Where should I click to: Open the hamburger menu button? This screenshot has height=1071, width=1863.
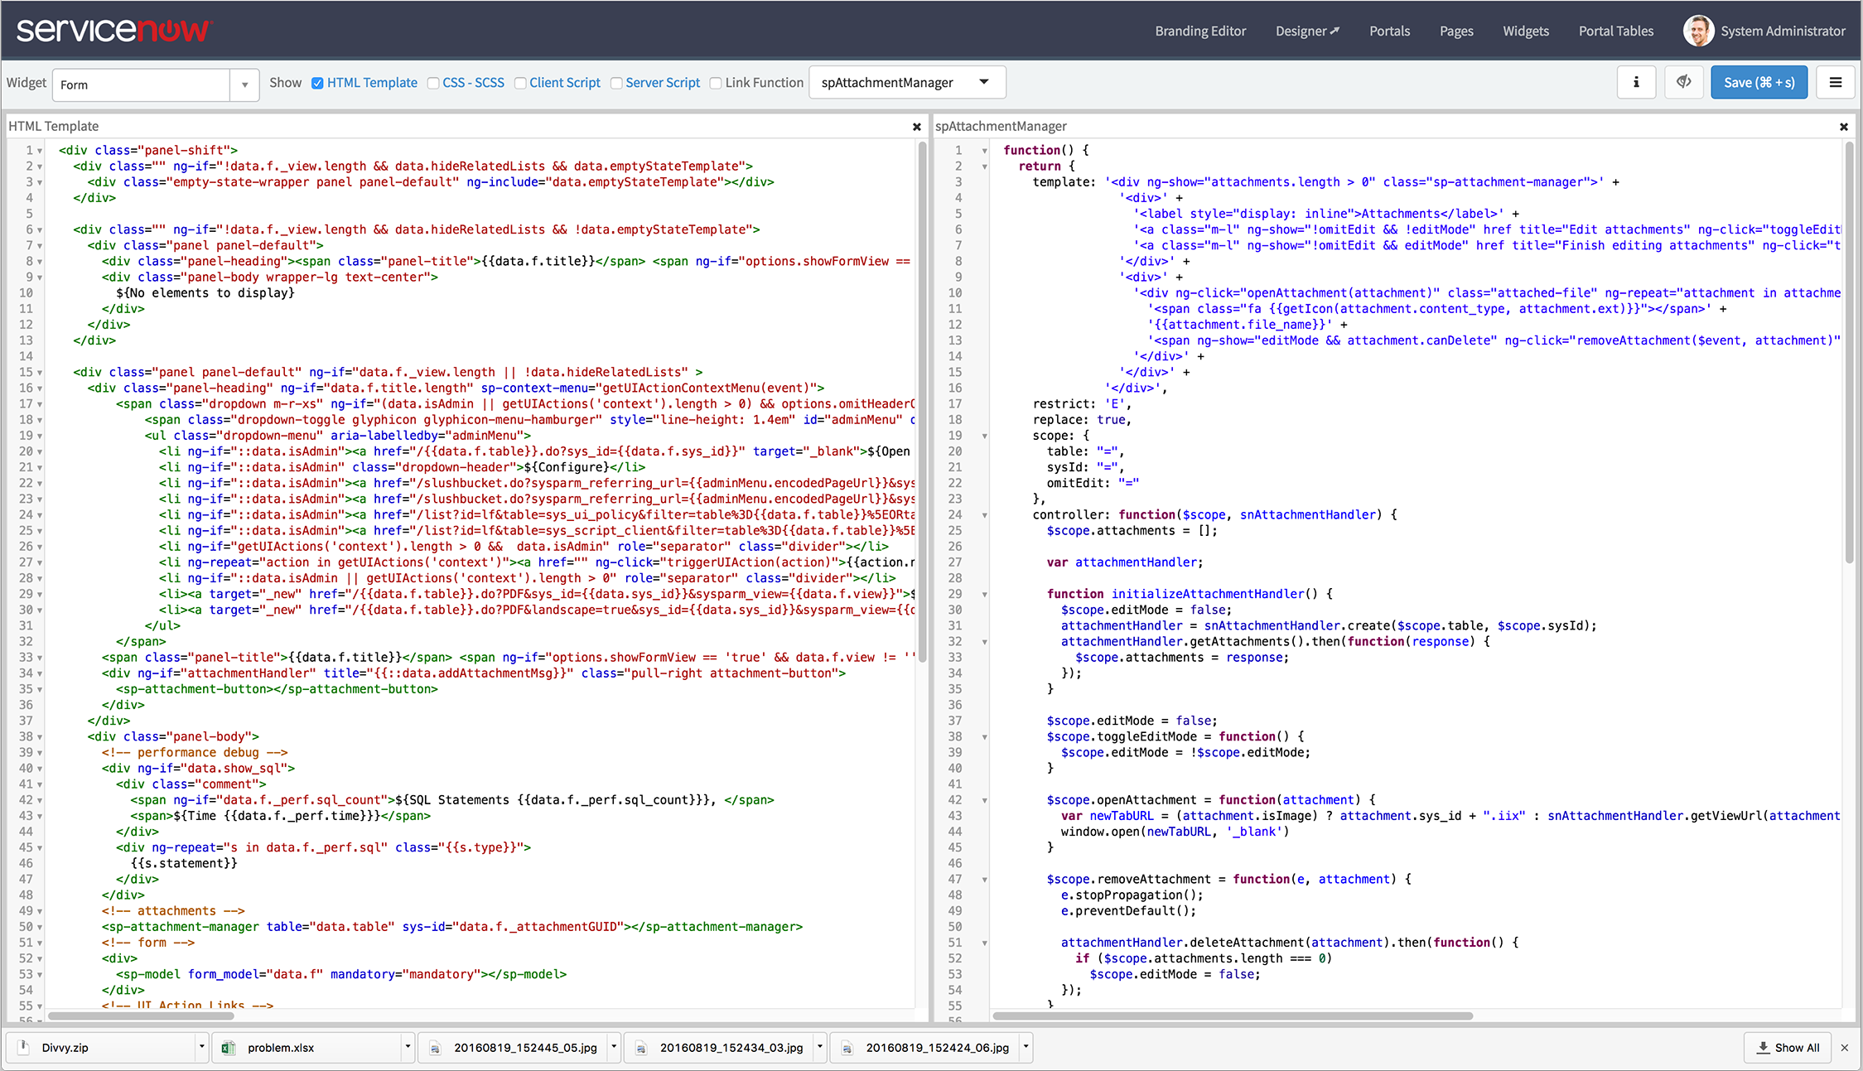[1836, 82]
